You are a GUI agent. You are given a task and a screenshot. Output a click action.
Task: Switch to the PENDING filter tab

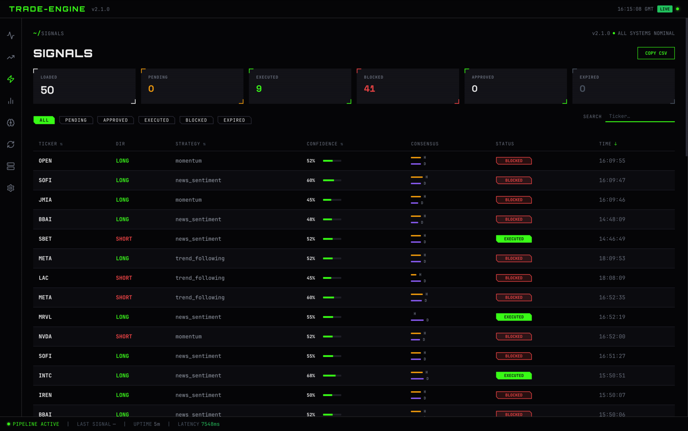(x=76, y=120)
